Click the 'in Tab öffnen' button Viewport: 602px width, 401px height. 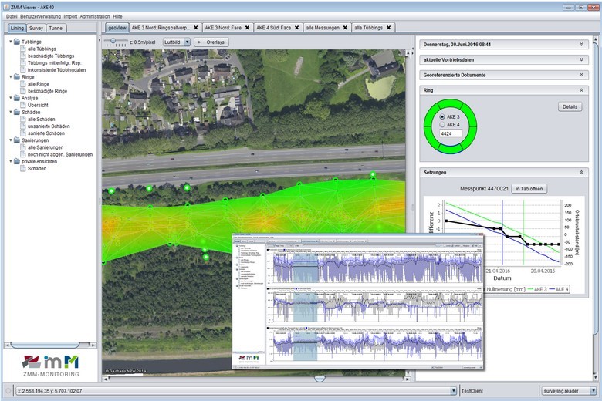click(529, 189)
